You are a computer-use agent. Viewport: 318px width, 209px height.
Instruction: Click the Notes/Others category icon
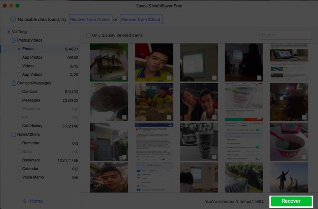(x=14, y=134)
